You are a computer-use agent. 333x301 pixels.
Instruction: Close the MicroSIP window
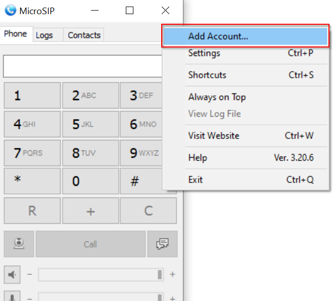[x=165, y=10]
